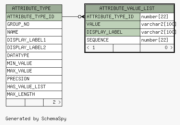Click the DISPLAY_LABEL1 column
180x125 pixels.
(34, 40)
